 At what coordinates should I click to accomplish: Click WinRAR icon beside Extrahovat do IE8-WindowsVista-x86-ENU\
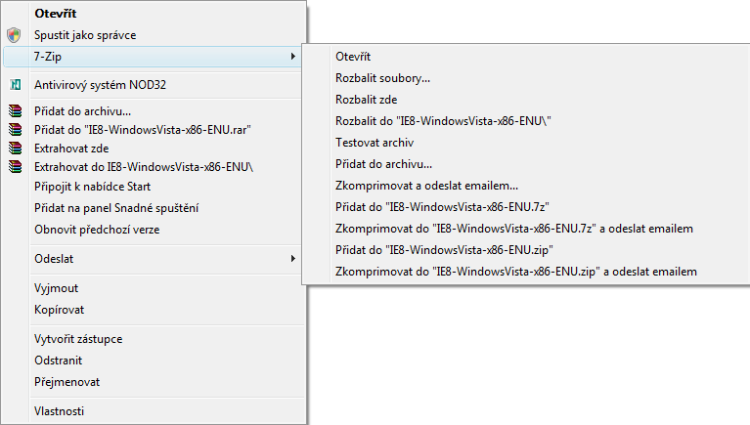tap(16, 167)
